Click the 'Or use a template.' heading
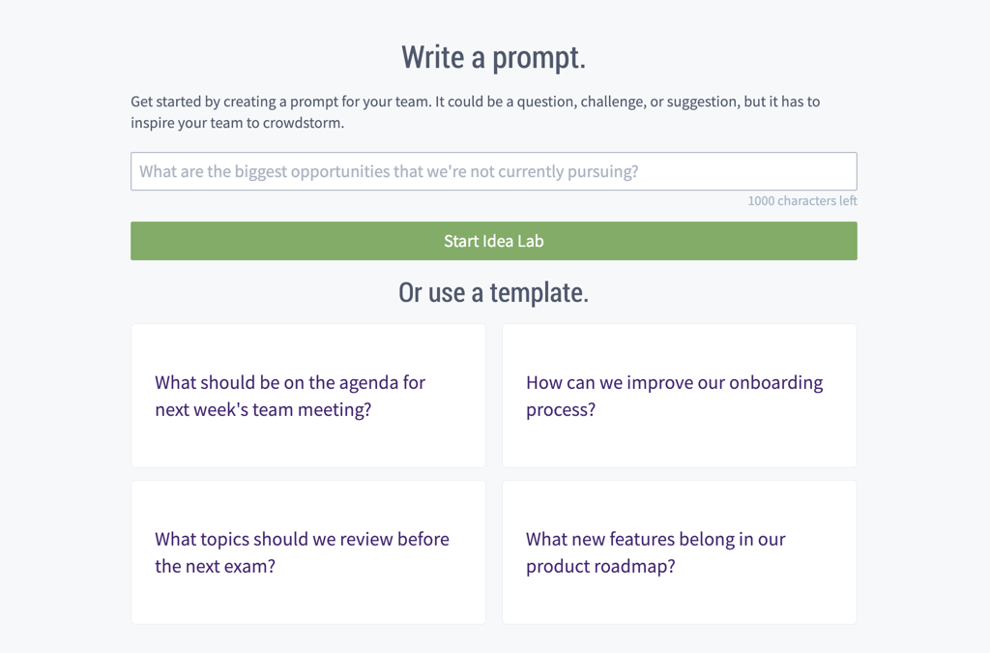Screen dimensions: 990x653 tap(494, 292)
